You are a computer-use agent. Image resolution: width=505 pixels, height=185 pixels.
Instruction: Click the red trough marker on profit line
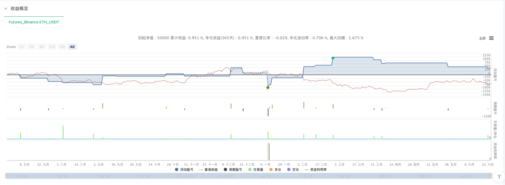(x=268, y=87)
